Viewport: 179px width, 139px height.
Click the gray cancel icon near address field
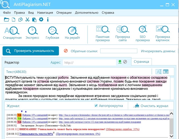125,62
